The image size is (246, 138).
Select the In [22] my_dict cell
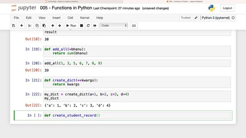(x=137, y=96)
